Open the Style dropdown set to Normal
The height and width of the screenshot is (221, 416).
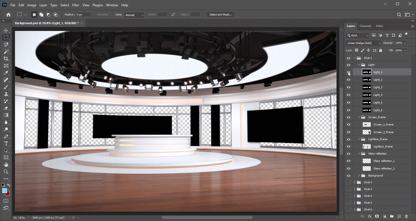point(134,15)
